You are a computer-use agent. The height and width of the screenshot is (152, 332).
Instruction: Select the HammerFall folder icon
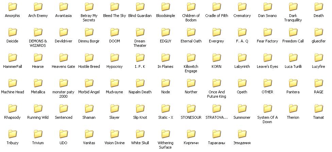pyautogui.click(x=13, y=58)
